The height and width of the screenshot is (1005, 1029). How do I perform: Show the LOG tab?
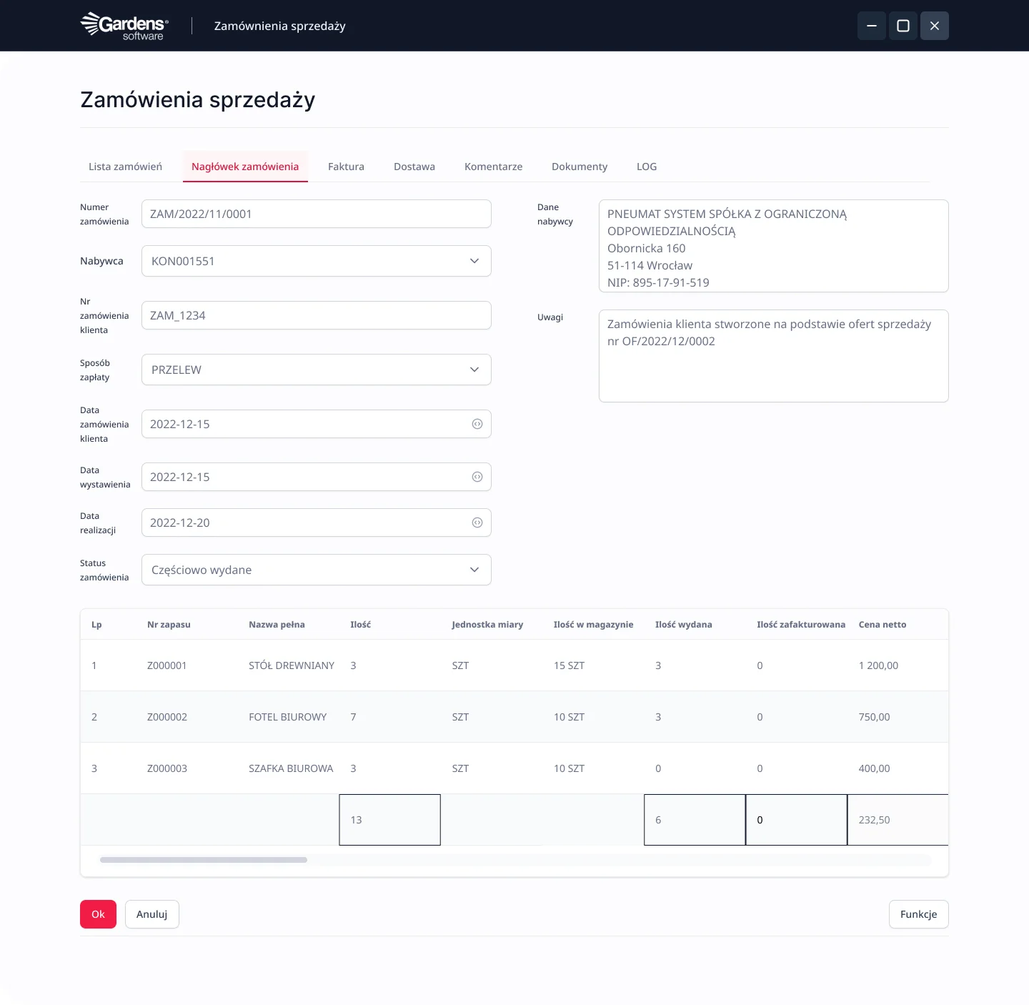tap(647, 167)
